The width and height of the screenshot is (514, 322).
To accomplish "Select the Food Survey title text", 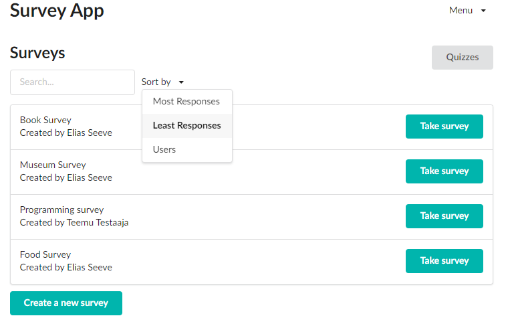I will 45,254.
